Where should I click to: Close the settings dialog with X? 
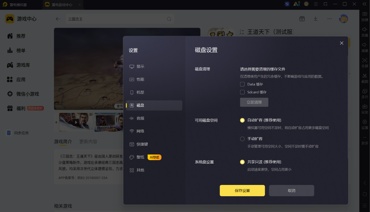pos(341,43)
